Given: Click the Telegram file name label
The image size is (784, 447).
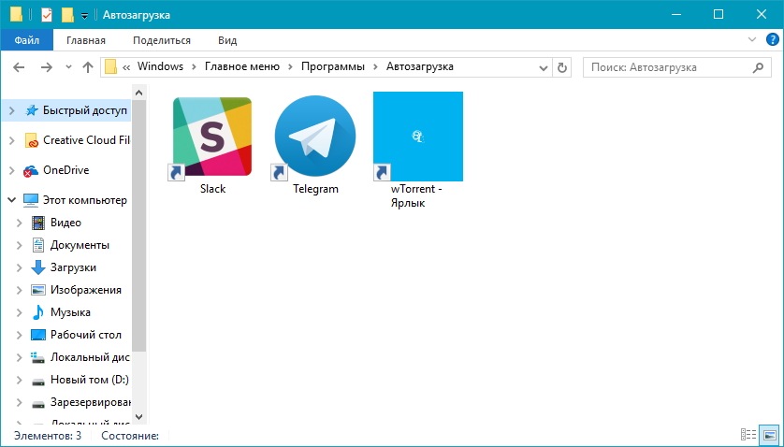Looking at the screenshot, I should point(315,189).
